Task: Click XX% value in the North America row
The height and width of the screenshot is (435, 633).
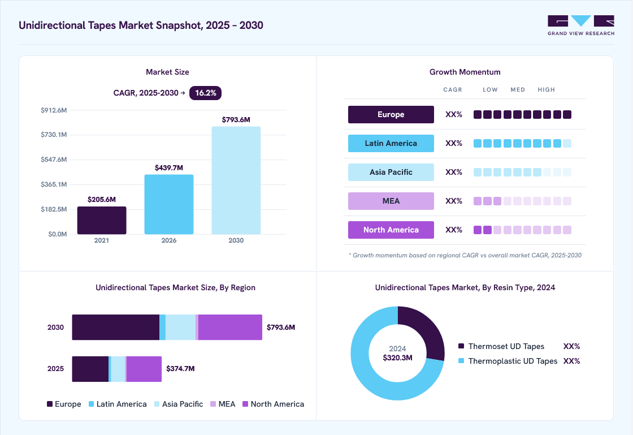Action: pos(454,230)
